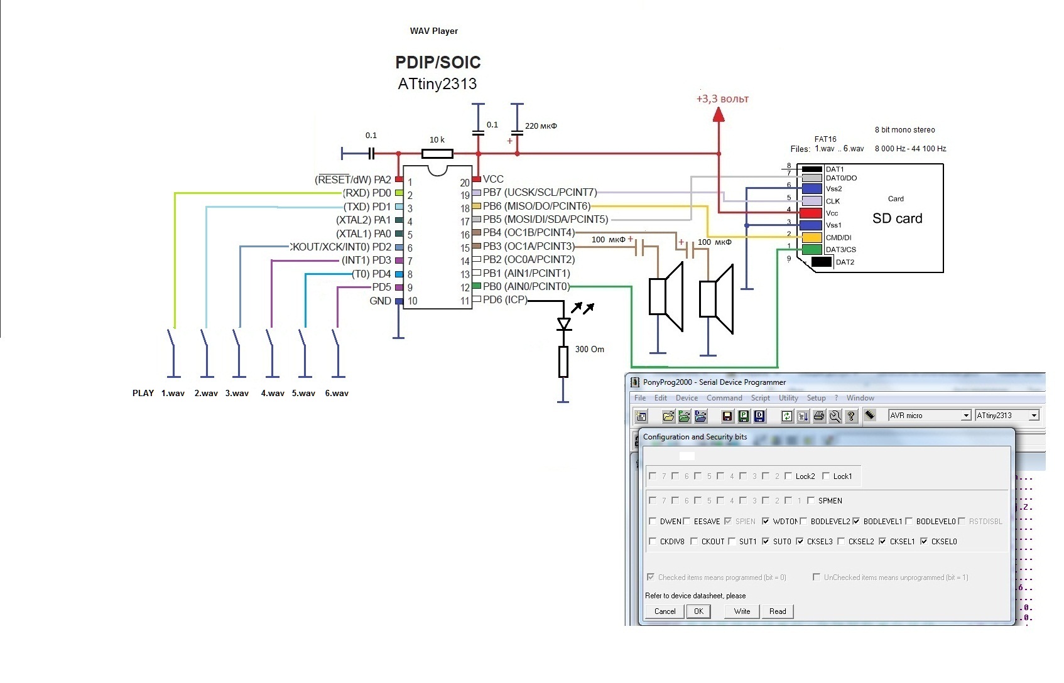Image resolution: width=1064 pixels, height=683 pixels.
Task: Open device file via yellow folder icon
Action: (668, 416)
